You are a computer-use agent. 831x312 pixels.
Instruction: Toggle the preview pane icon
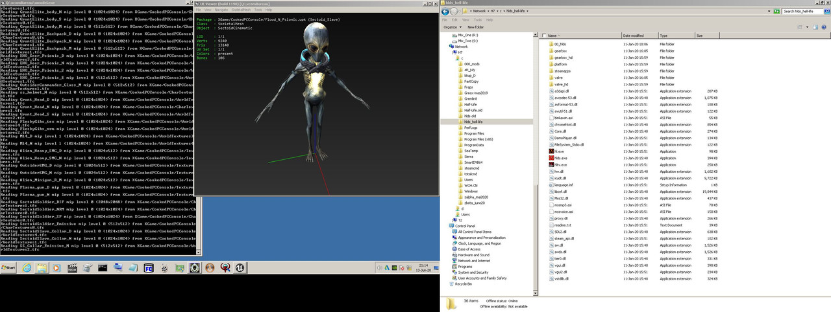tap(817, 27)
